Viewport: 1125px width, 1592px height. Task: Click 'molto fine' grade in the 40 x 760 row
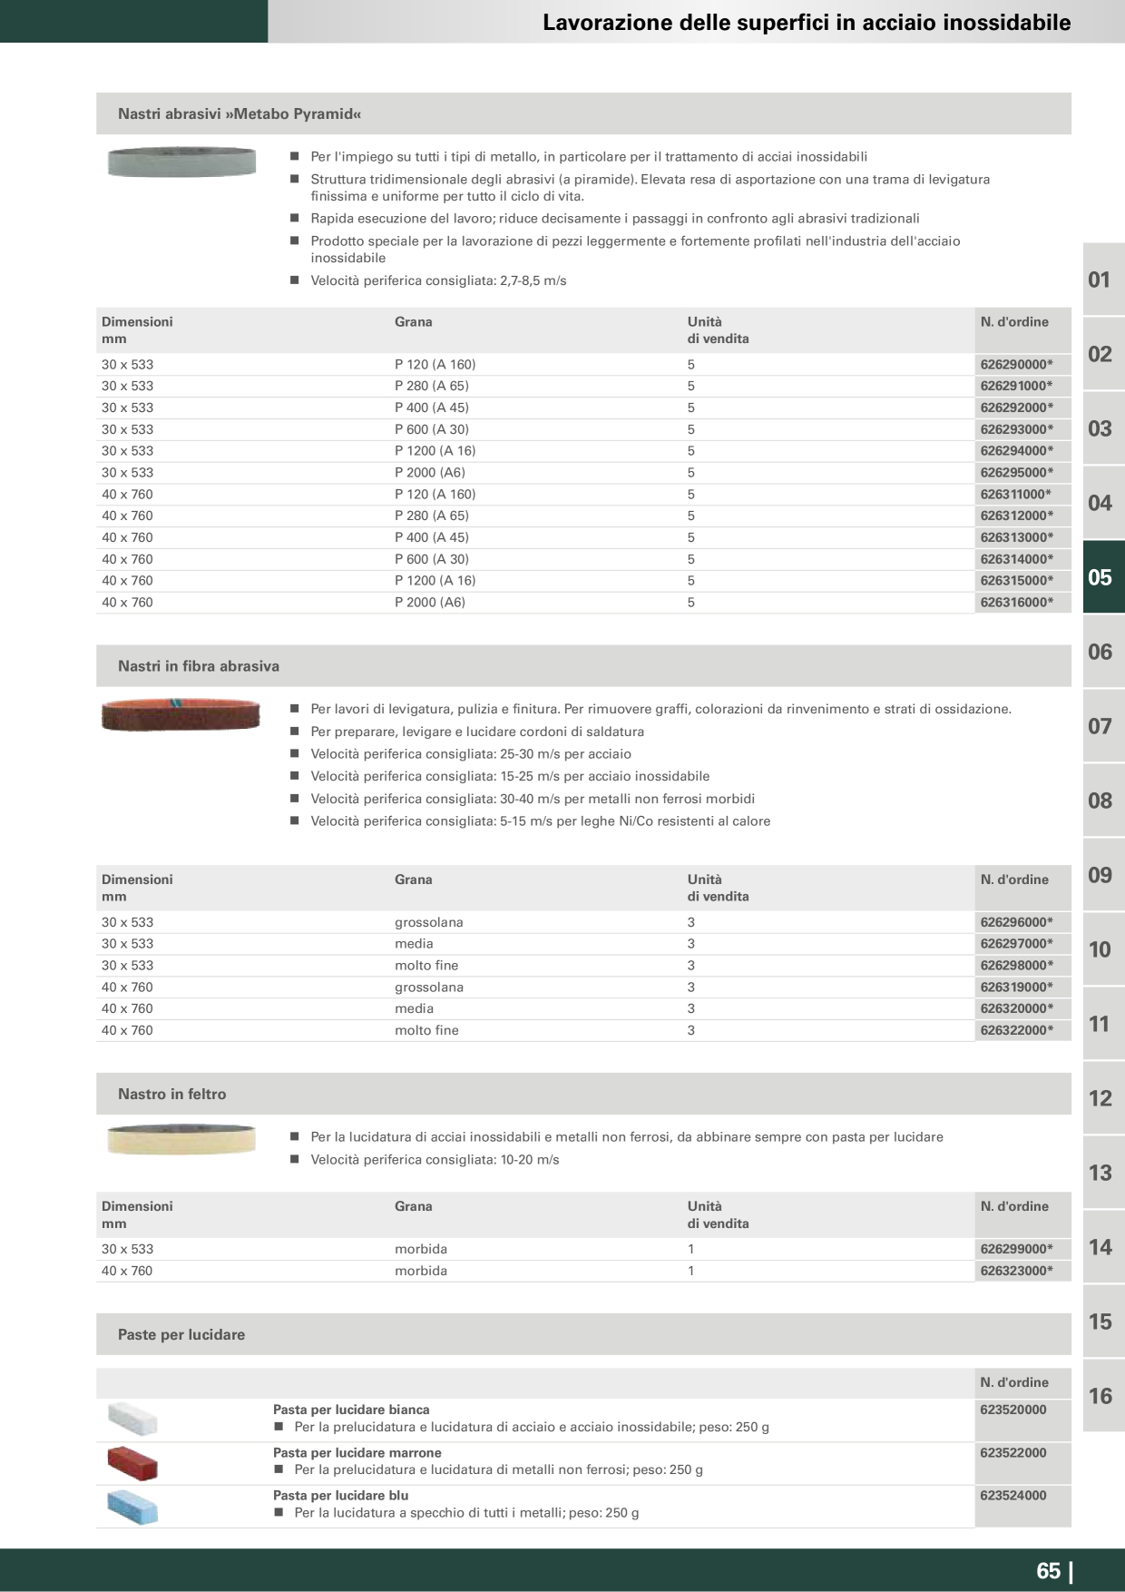(426, 1031)
